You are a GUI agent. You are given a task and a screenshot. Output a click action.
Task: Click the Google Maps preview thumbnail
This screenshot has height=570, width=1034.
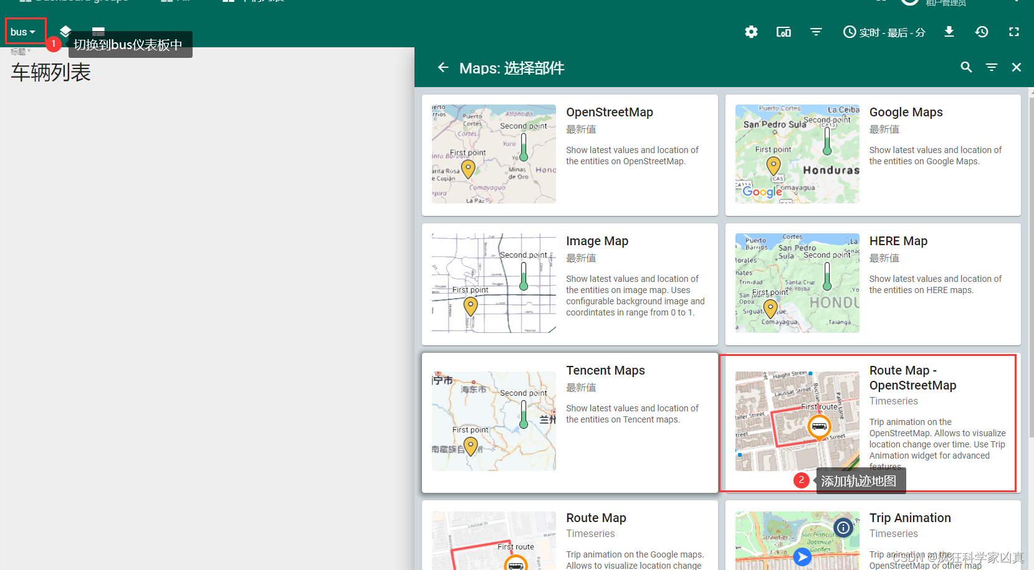click(797, 154)
